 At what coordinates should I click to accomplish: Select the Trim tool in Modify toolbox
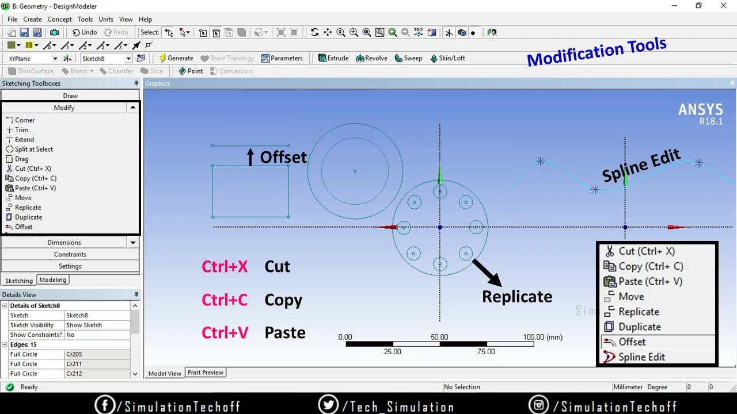tap(22, 130)
